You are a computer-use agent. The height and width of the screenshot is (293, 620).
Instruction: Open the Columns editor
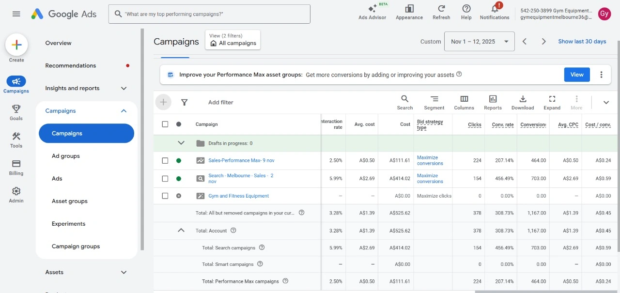pos(464,102)
